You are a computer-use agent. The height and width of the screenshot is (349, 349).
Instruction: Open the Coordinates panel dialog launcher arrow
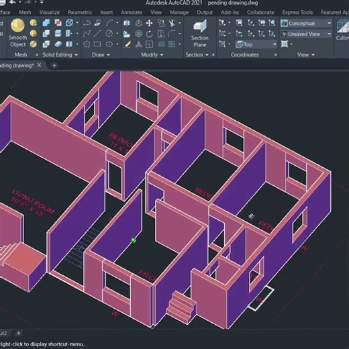pos(275,55)
